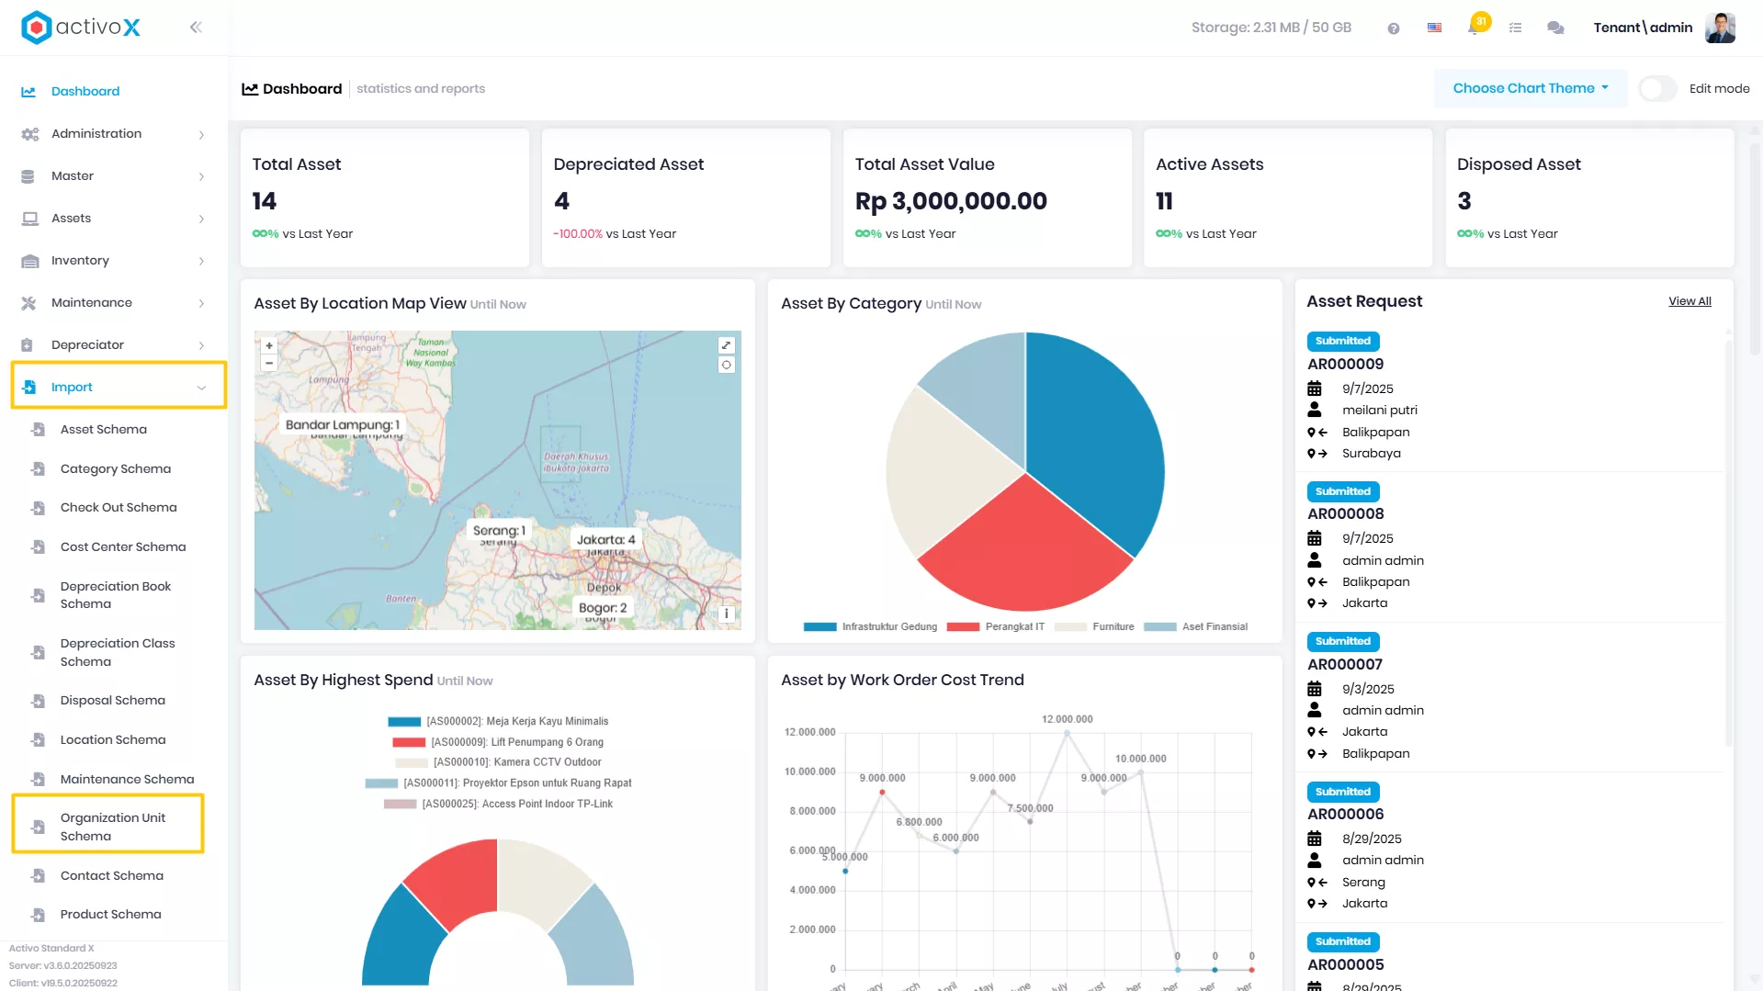The width and height of the screenshot is (1763, 991).
Task: Recenter the map with the locate icon
Action: click(x=727, y=365)
